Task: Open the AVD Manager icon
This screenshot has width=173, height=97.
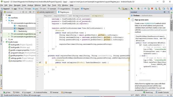Action: tap(156, 9)
